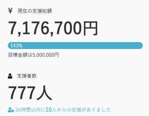Select the 7,176,700円 total amount

53,28
